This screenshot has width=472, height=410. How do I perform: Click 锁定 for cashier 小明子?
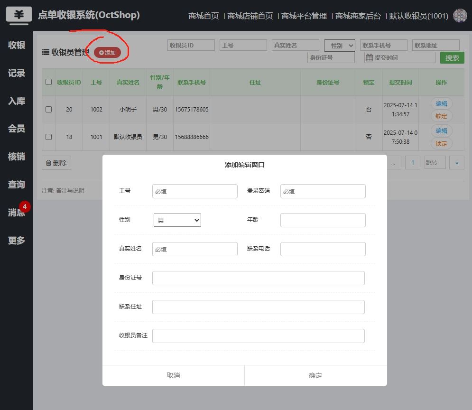point(441,116)
